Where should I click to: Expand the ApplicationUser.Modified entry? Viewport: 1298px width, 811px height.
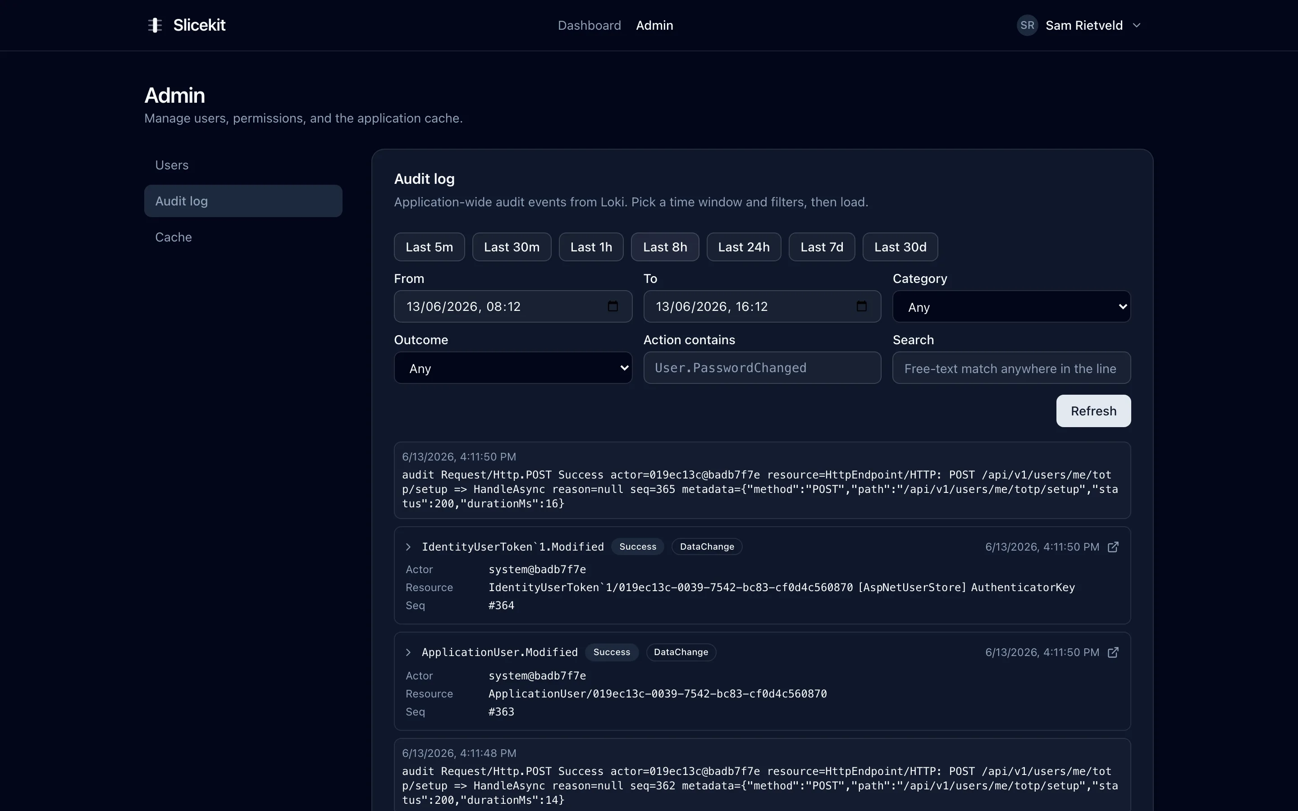click(x=408, y=652)
